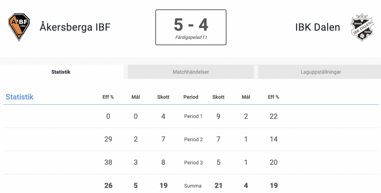Click the right Skott column header
The width and height of the screenshot is (381, 193).
218,97
